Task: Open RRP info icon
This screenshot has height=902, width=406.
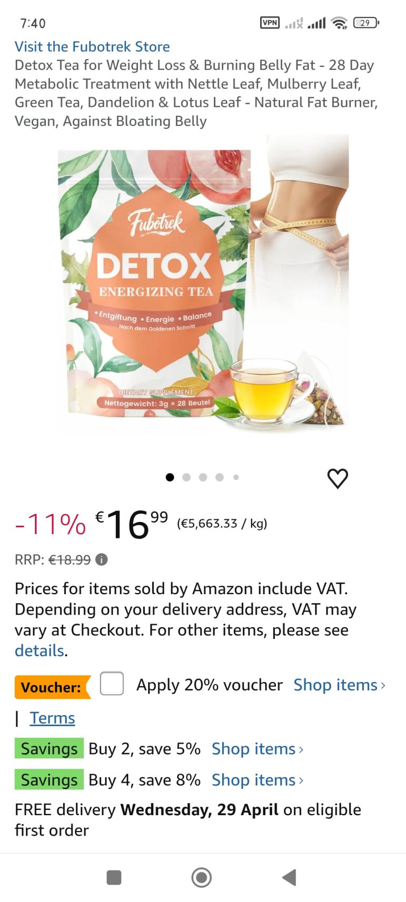Action: point(102,559)
